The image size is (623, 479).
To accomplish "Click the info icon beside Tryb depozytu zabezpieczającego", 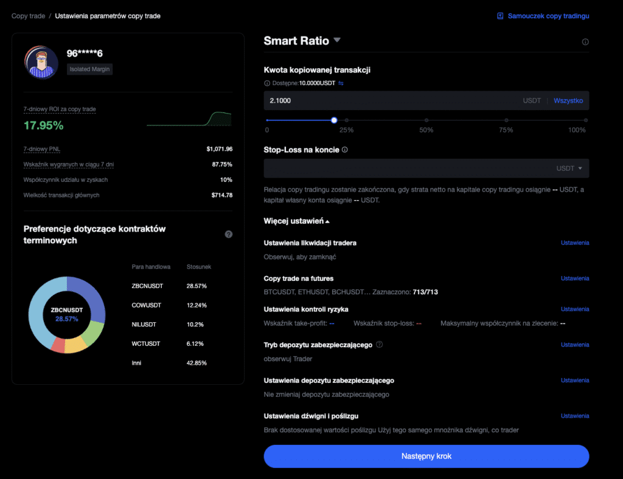I will tap(380, 345).
